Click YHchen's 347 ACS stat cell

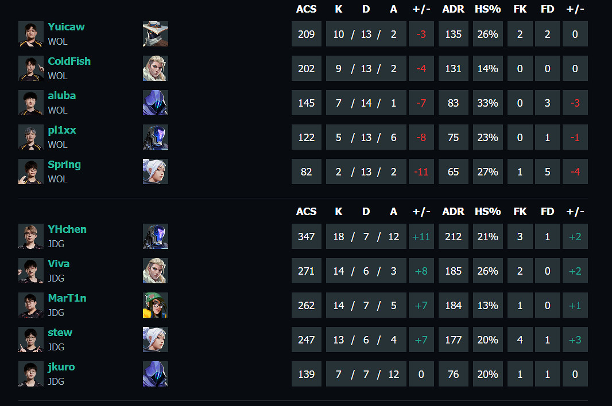point(306,236)
